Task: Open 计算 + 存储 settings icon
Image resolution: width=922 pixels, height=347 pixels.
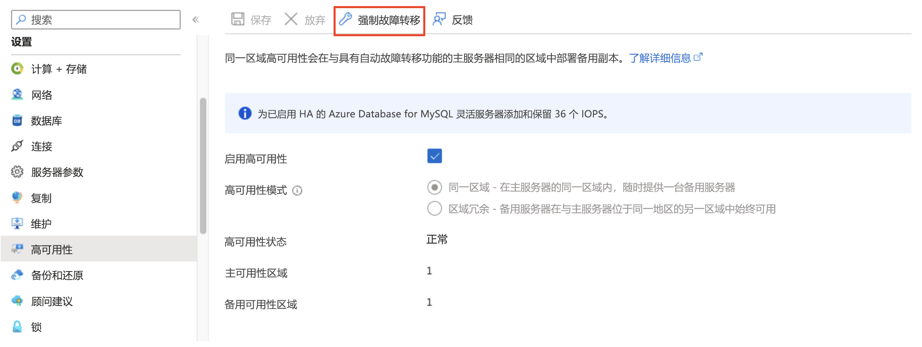Action: pyautogui.click(x=17, y=69)
